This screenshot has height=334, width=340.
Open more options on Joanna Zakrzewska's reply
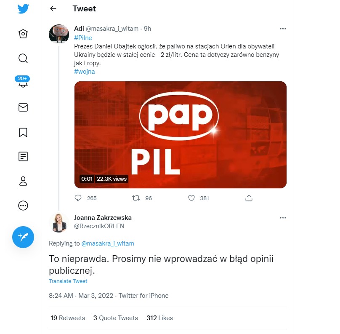tap(283, 218)
